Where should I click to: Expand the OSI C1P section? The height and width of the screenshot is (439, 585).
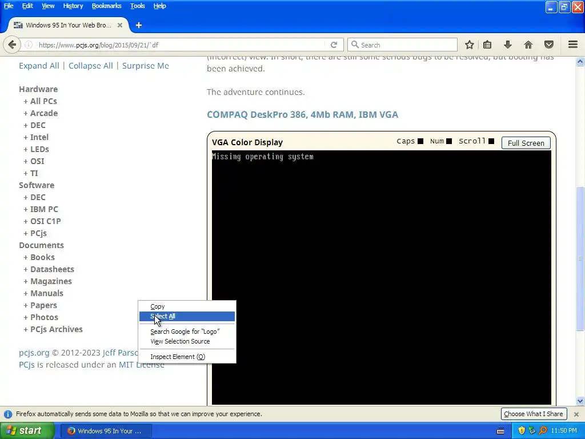[42, 221]
